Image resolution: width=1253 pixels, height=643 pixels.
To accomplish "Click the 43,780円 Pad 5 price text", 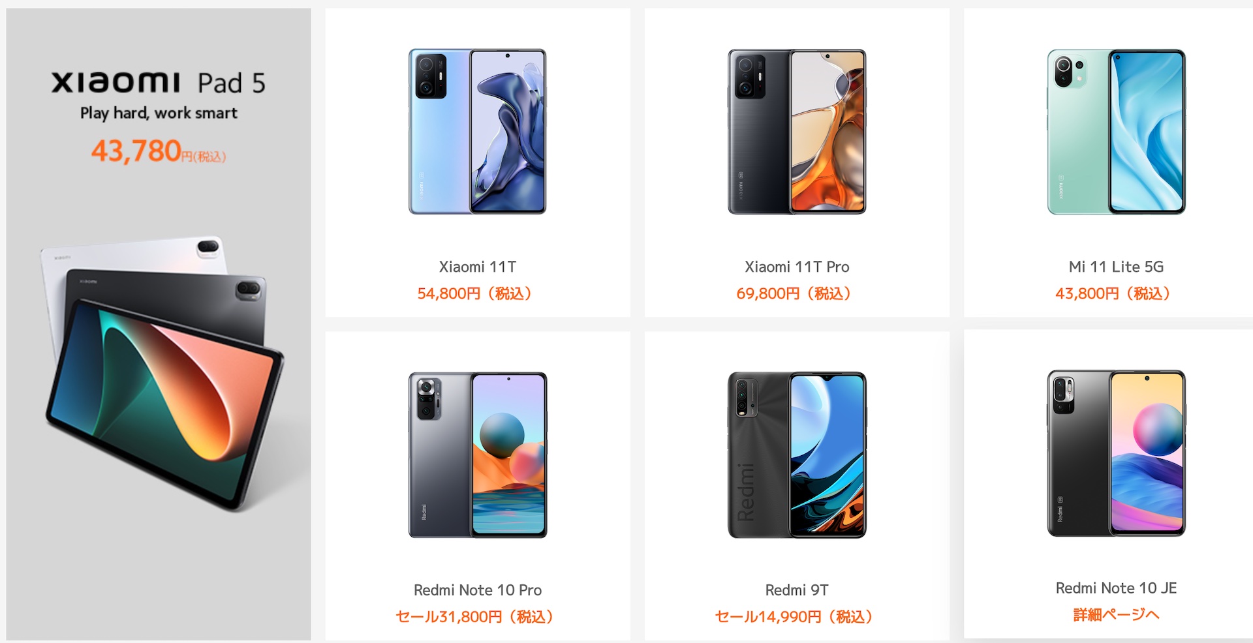I will click(159, 151).
